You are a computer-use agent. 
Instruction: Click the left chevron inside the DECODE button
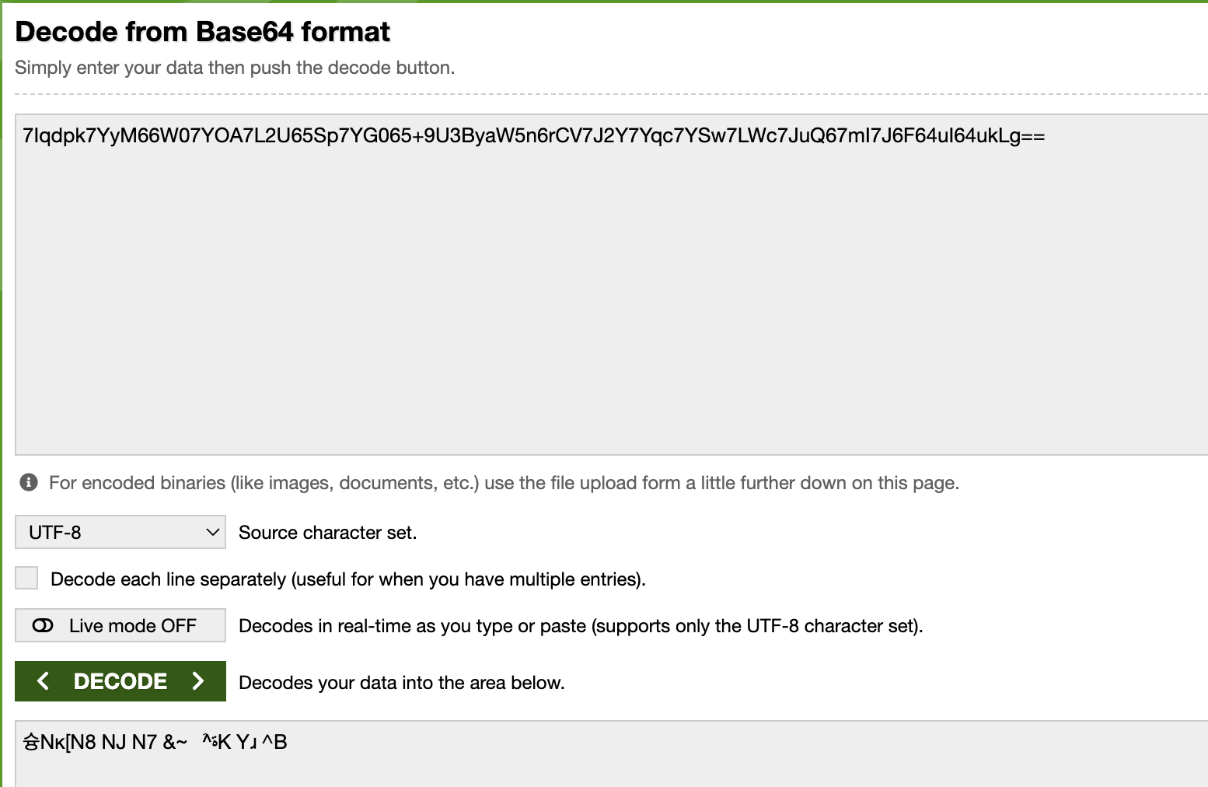coord(44,681)
